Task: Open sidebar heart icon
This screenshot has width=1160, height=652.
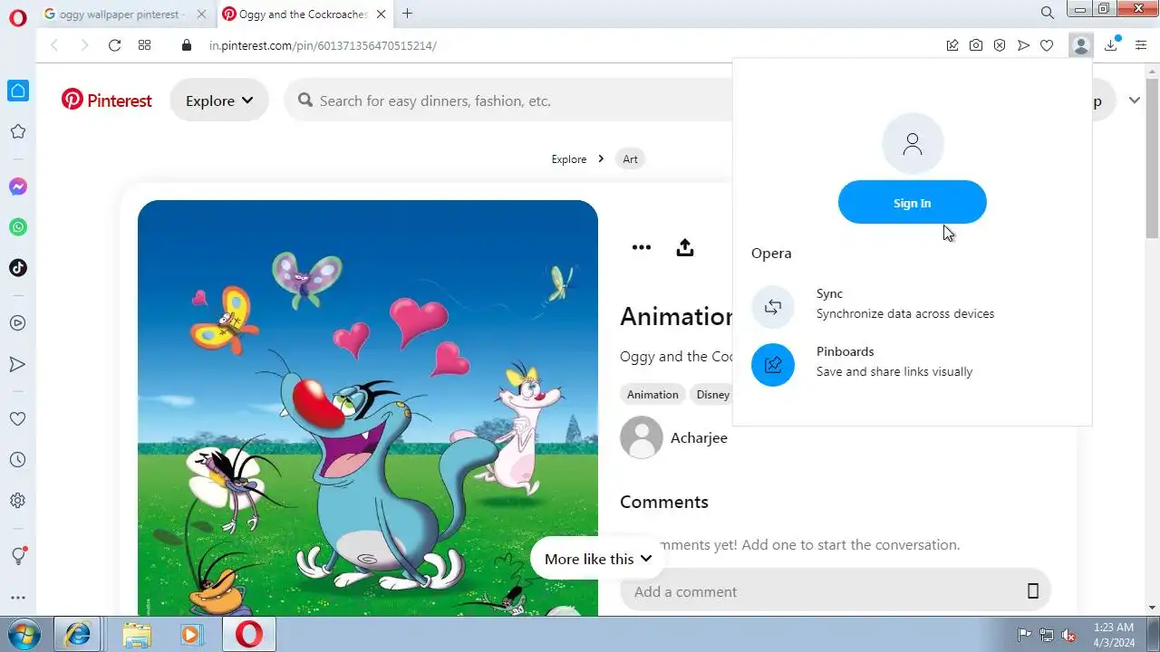Action: [x=17, y=419]
